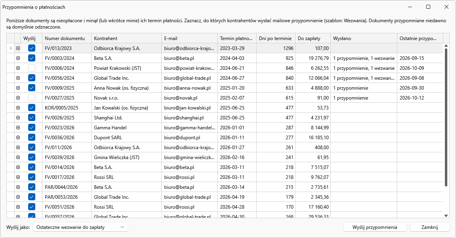This screenshot has width=456, height=238.
Task: Expand the FV/0023/2026 row
Action: tap(18, 127)
